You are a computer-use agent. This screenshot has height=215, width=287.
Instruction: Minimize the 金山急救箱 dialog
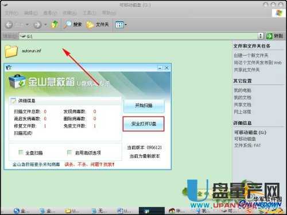(160, 67)
